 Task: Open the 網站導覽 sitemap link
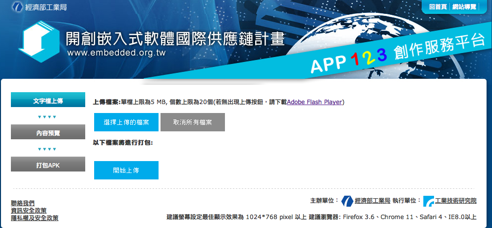click(x=464, y=7)
